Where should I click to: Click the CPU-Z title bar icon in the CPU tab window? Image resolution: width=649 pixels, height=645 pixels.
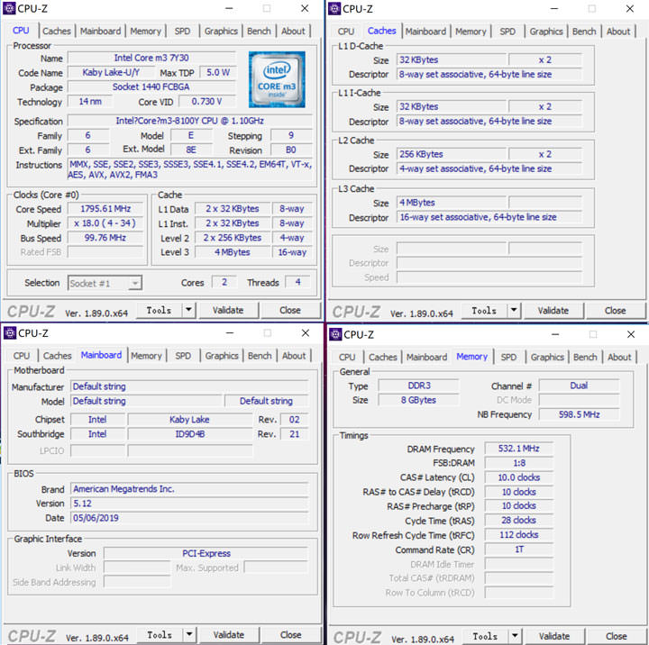9,9
